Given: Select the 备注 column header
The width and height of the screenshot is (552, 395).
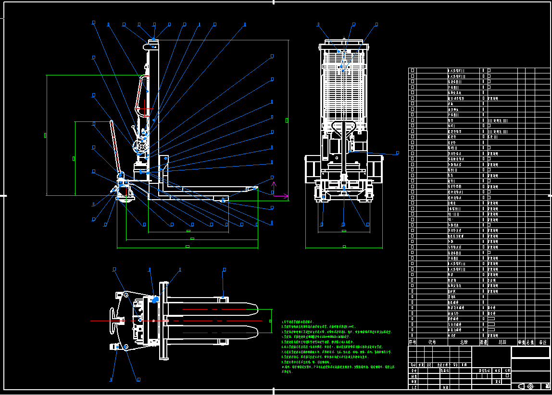Looking at the screenshot, I should click(542, 342).
